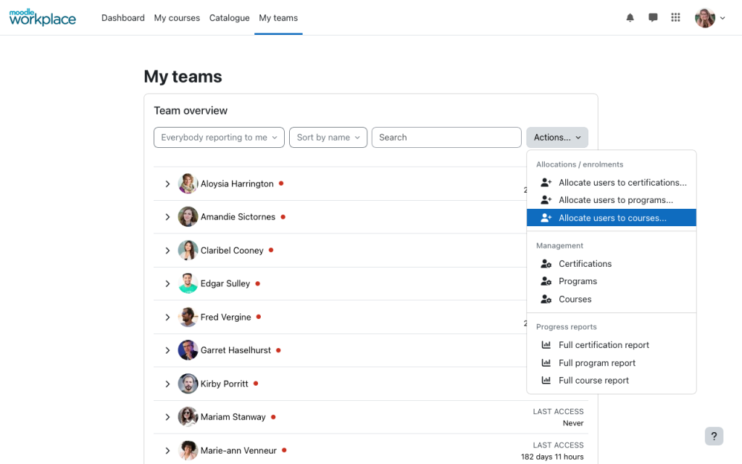Click the Certifications management user-gear icon

pos(546,264)
